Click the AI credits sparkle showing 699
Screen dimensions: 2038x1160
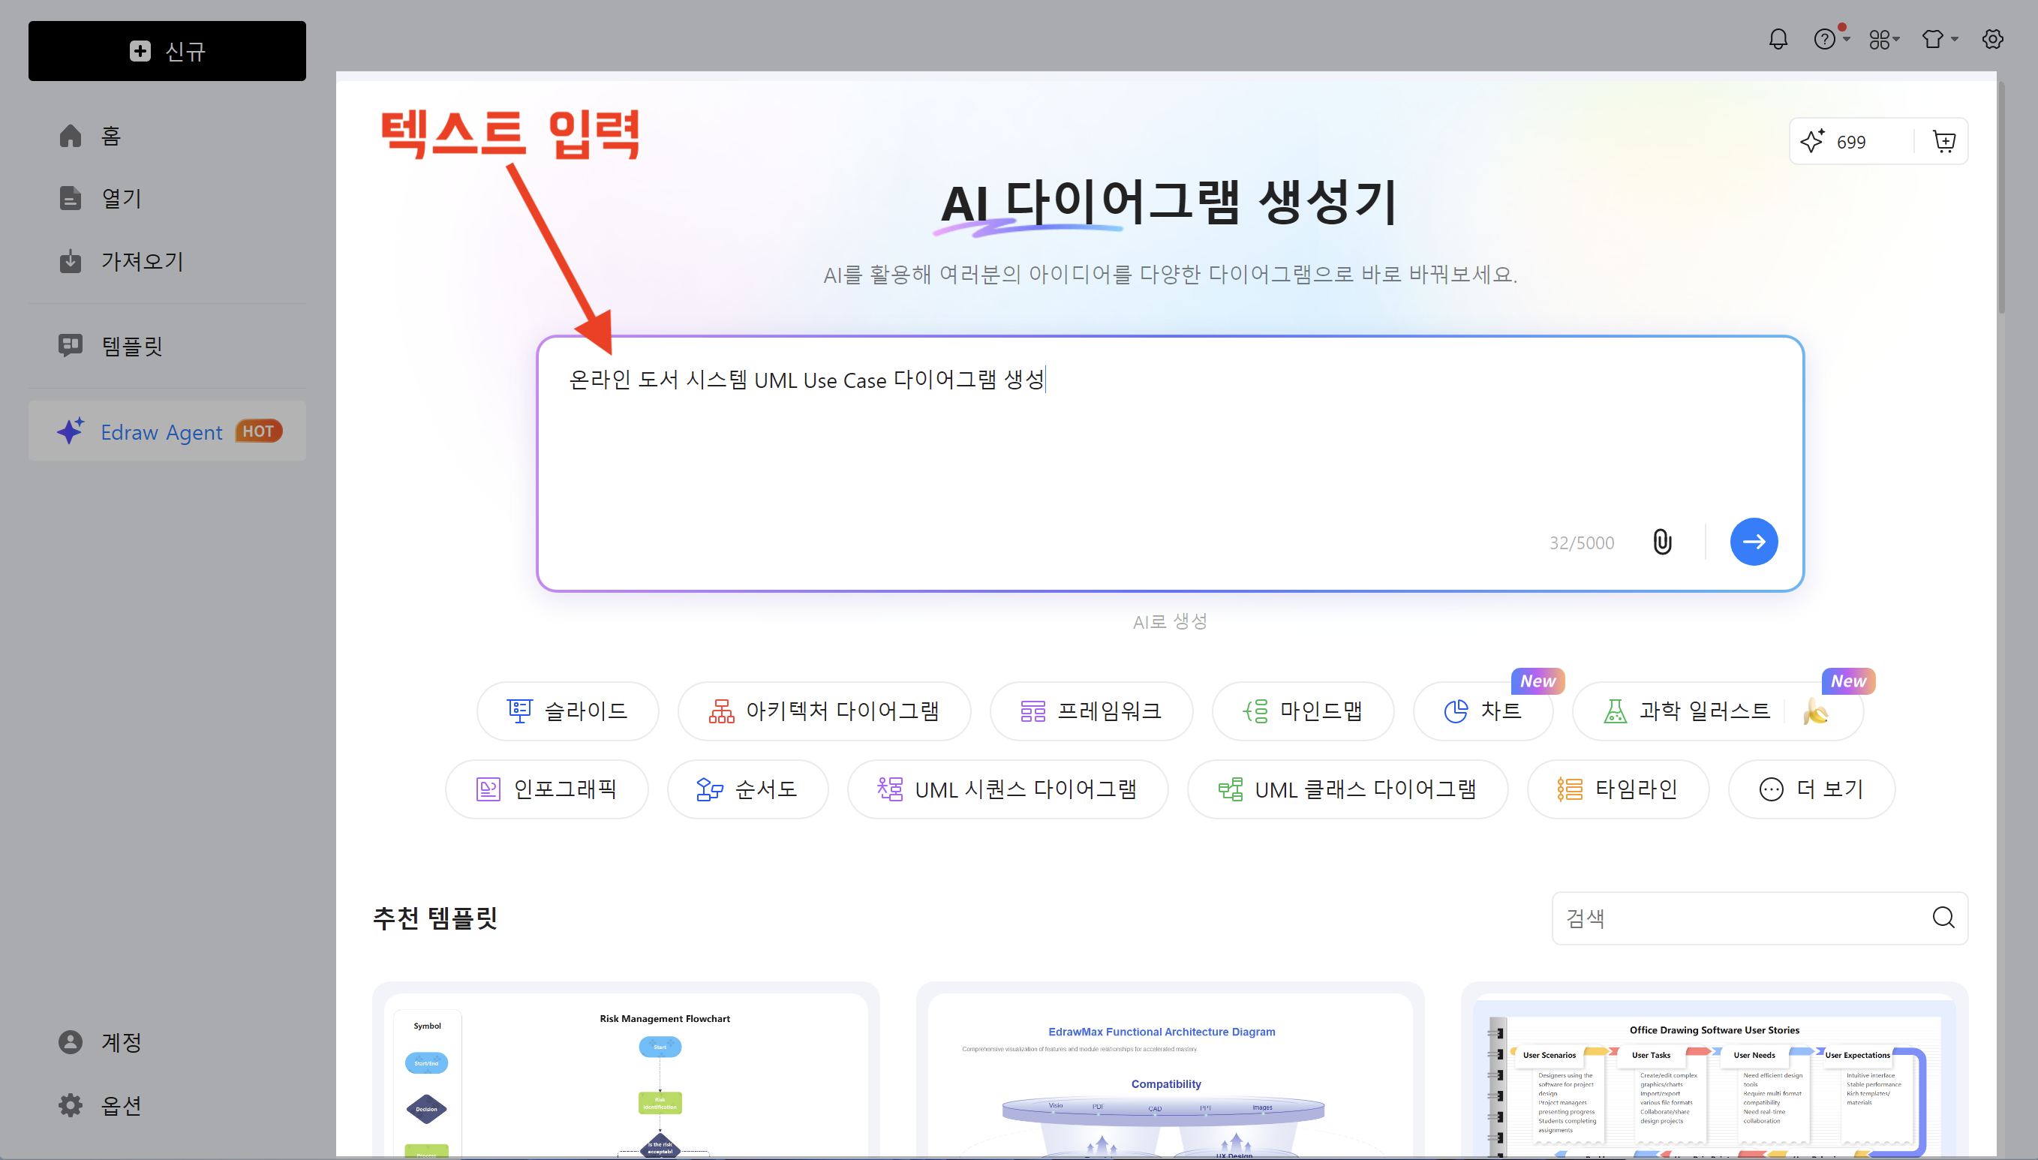pyautogui.click(x=1811, y=142)
